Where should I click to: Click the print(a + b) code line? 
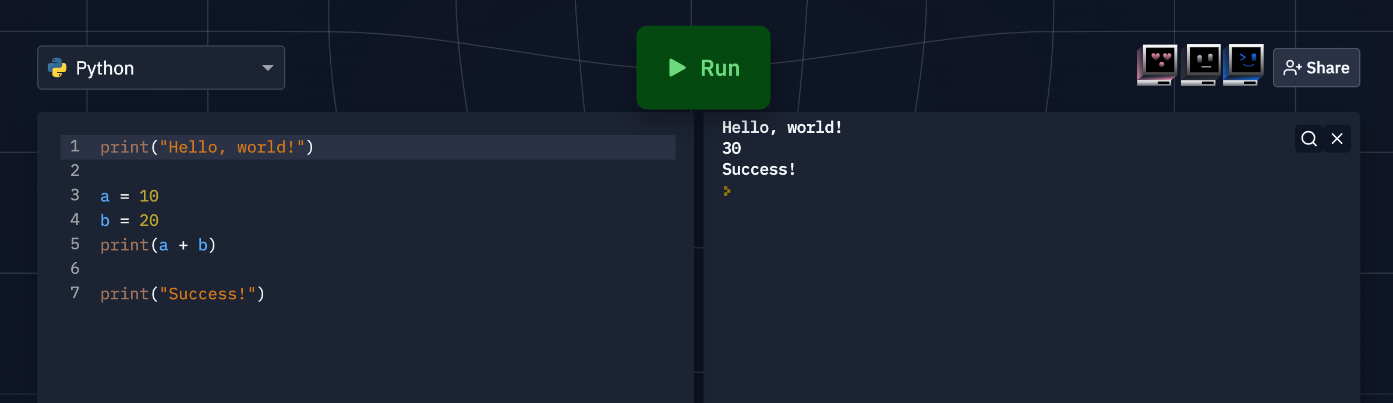tap(158, 245)
